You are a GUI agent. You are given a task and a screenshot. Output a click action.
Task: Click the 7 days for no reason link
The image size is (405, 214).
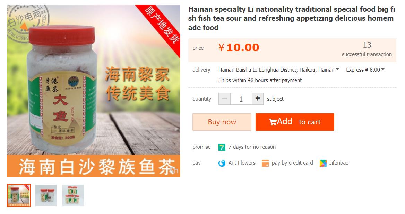(x=252, y=147)
